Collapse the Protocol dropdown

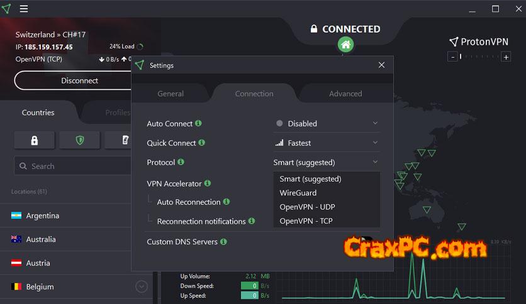point(327,163)
